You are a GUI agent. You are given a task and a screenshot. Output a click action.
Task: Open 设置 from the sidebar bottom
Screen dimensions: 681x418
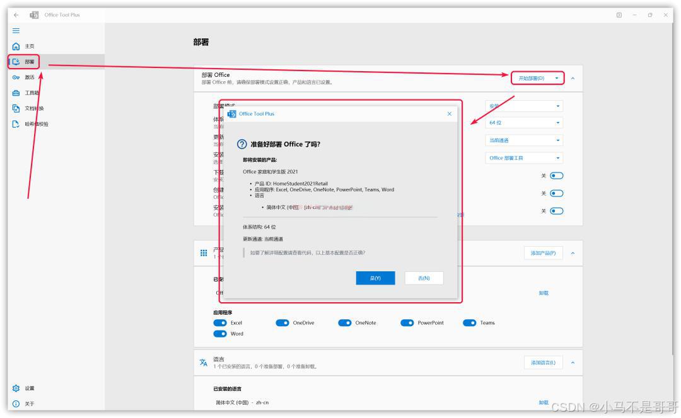57,388
